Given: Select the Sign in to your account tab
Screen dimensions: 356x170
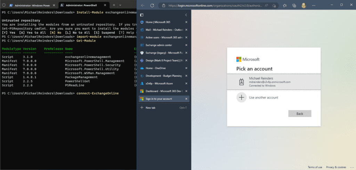Looking at the screenshot, I should tap(164, 99).
